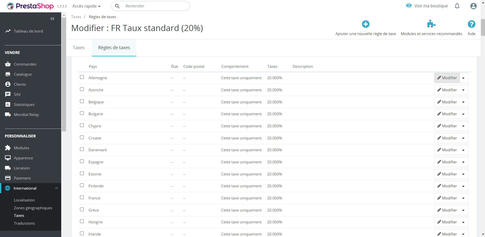
Task: Click the Livraison truck icon
Action: [x=8, y=168]
